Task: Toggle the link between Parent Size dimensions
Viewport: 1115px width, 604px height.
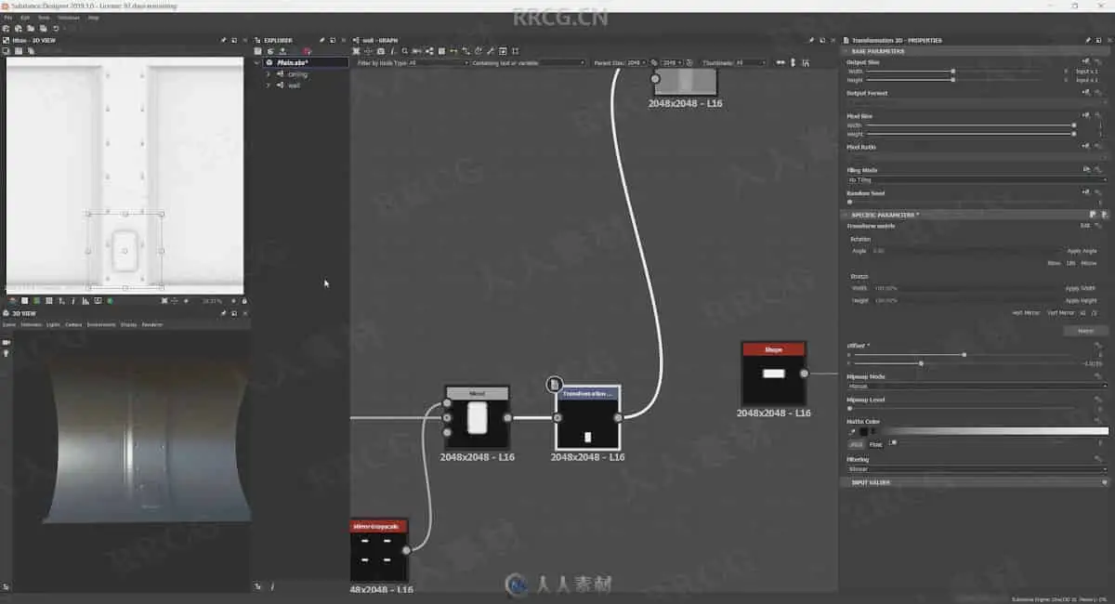Action: coord(654,62)
